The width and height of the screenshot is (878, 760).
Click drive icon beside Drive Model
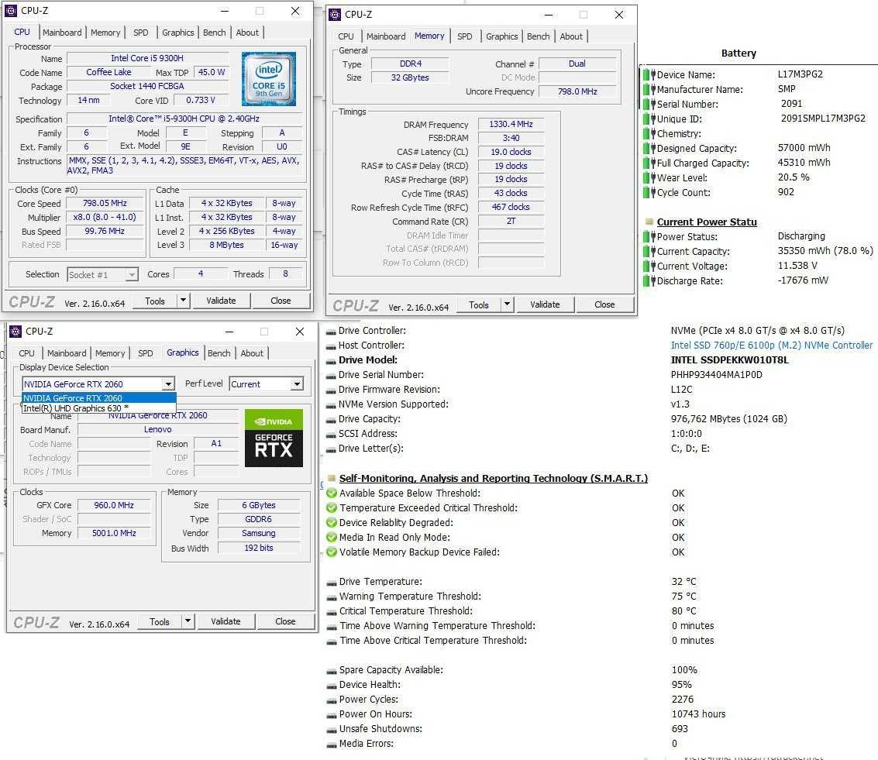pos(331,361)
